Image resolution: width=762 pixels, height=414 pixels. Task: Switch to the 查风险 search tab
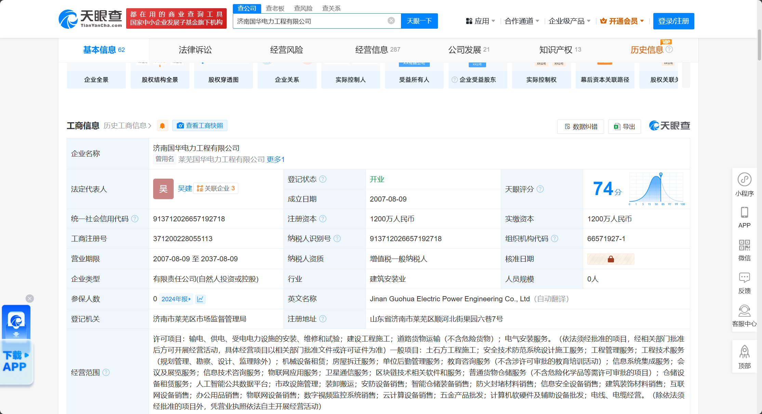pyautogui.click(x=303, y=9)
